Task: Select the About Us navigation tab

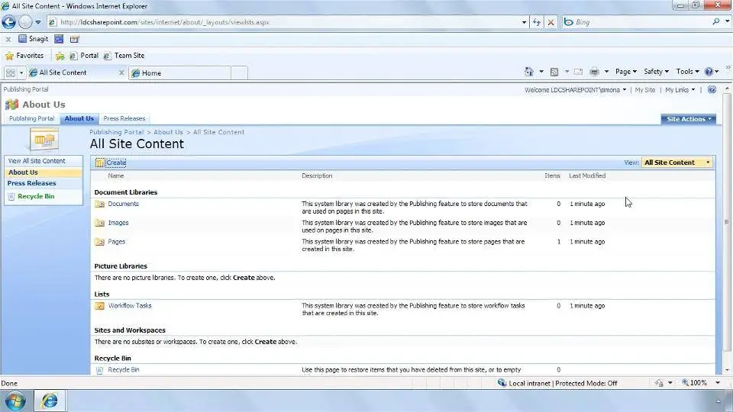Action: [79, 119]
